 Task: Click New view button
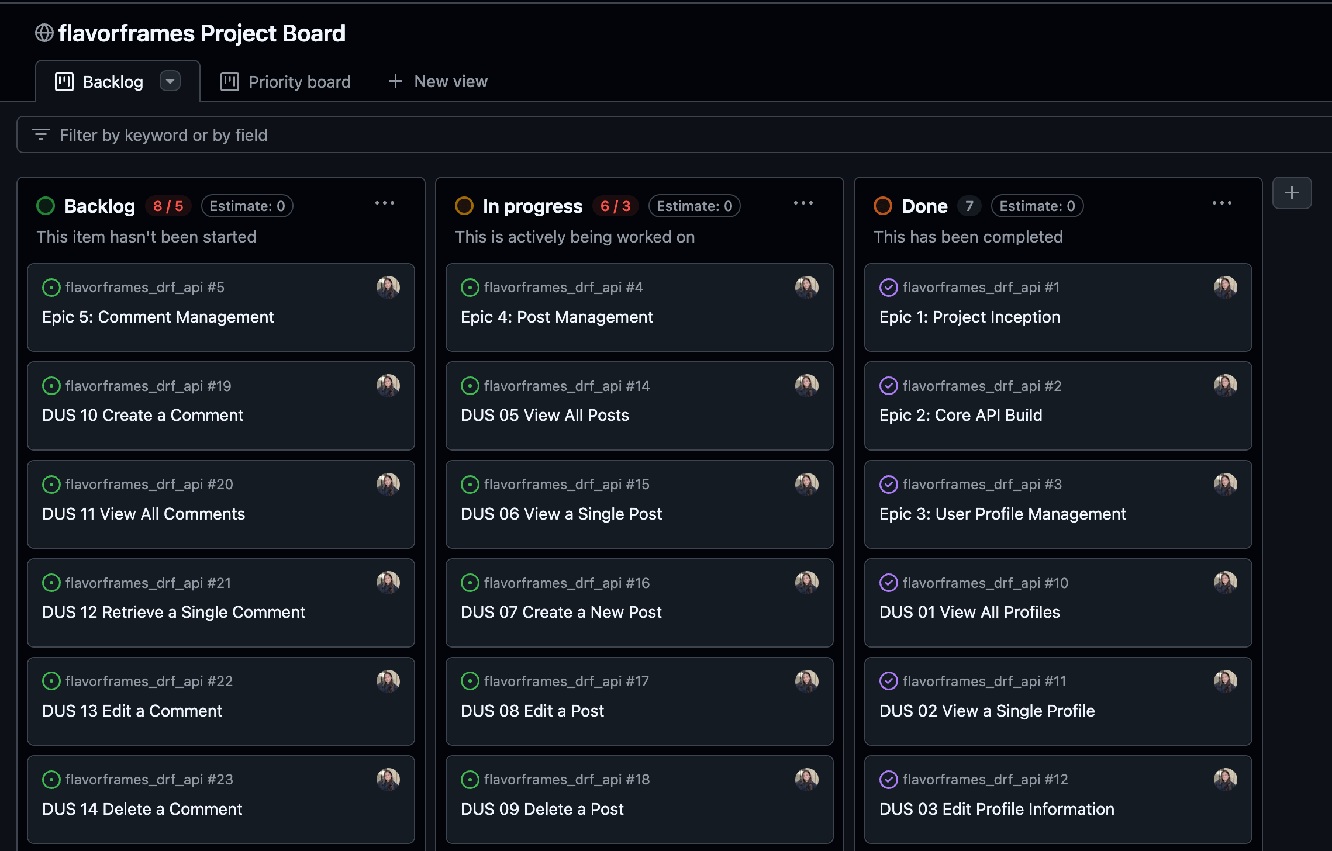(438, 81)
